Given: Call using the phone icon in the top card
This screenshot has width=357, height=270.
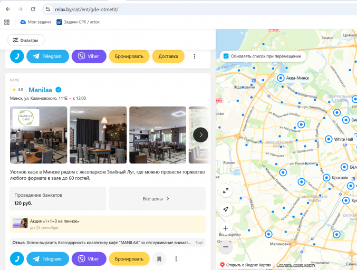Looking at the screenshot, I should (17, 56).
